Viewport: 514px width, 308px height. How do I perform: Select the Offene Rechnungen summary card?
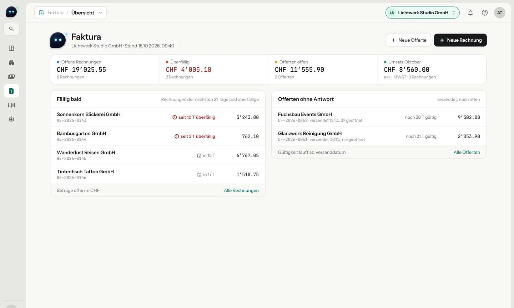[105, 70]
